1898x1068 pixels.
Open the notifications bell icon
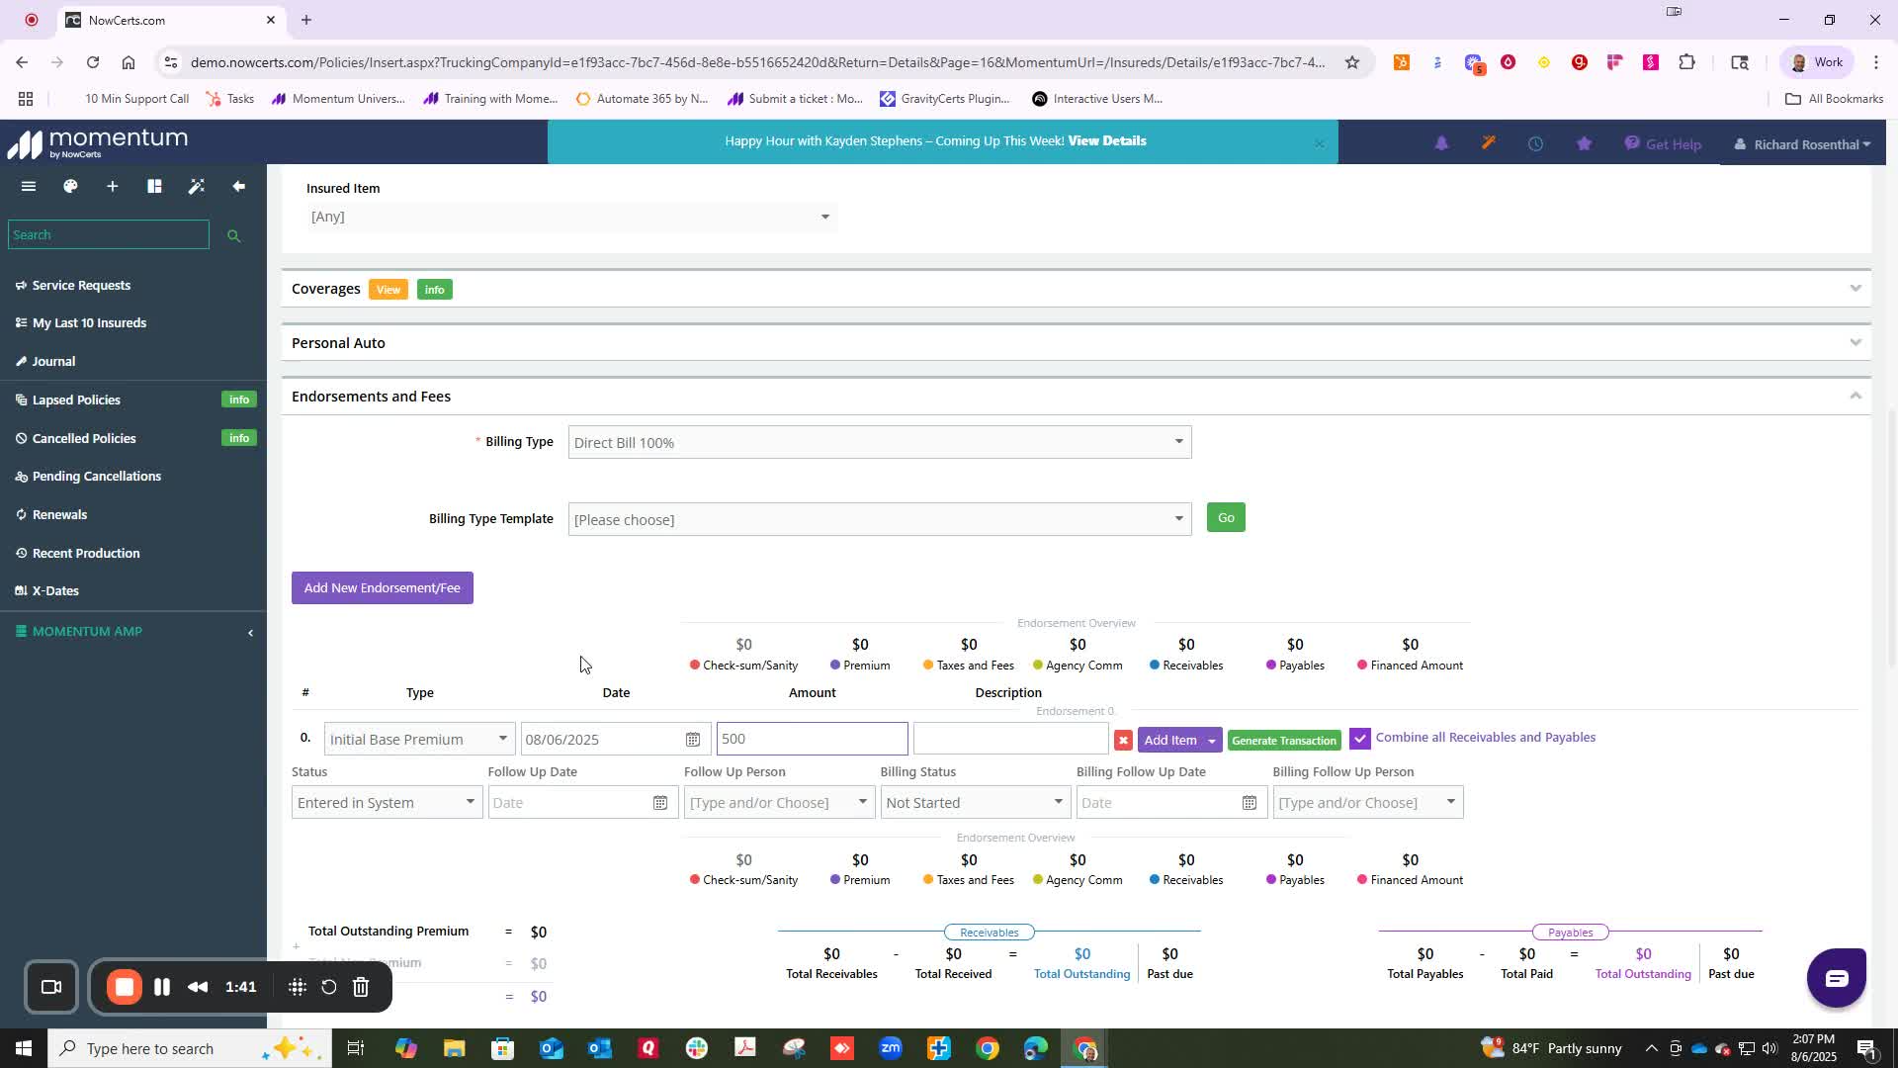point(1441,144)
